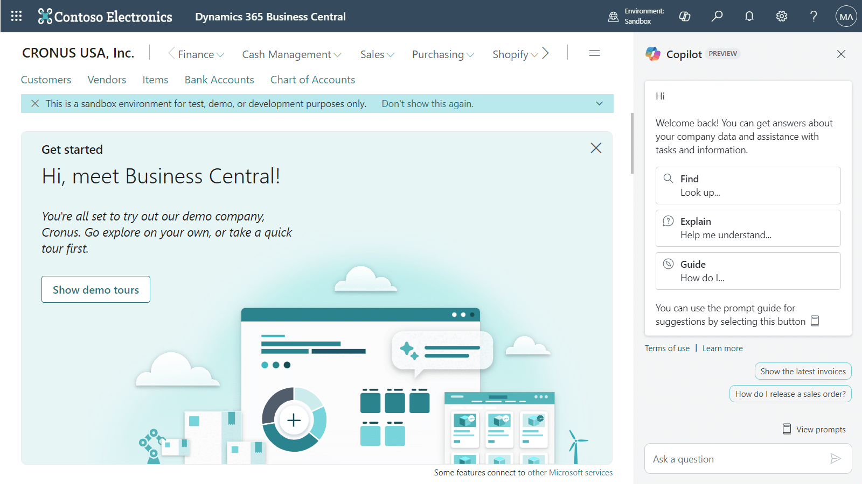Viewport: 862px width, 484px height.
Task: Expand the Finance menu
Action: click(201, 54)
